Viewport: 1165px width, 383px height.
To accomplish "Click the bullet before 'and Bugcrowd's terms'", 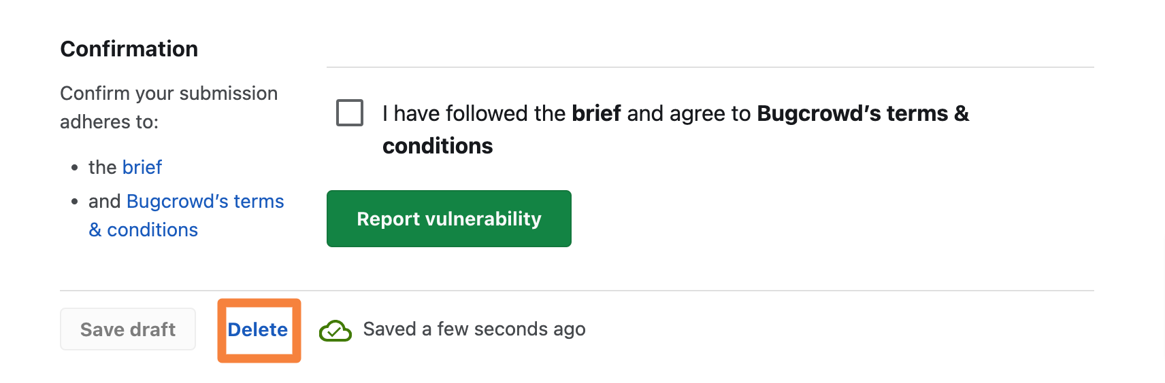I will pos(75,202).
